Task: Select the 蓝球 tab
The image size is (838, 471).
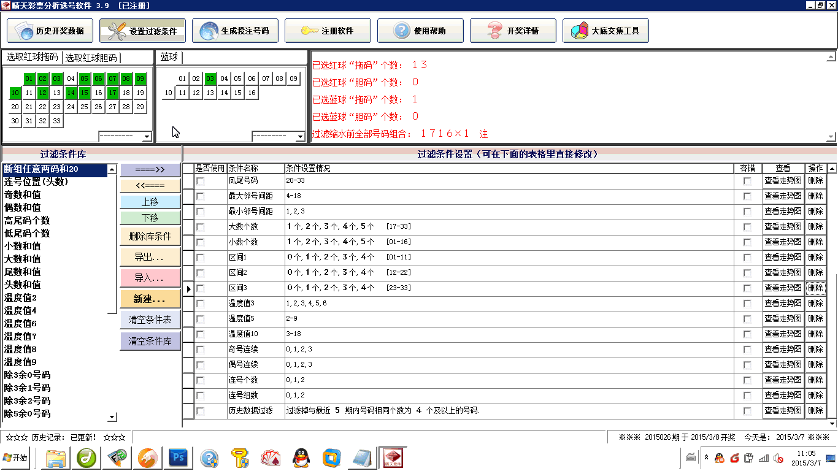Action: (x=169, y=57)
